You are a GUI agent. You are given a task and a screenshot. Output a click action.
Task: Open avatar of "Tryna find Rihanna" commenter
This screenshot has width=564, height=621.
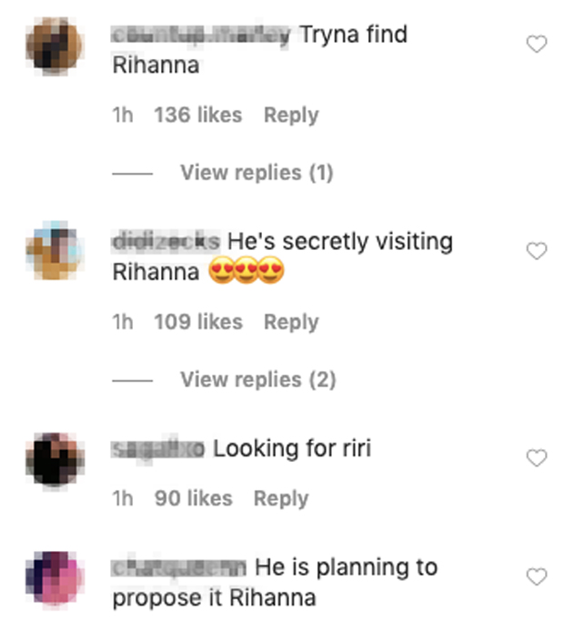click(x=55, y=46)
